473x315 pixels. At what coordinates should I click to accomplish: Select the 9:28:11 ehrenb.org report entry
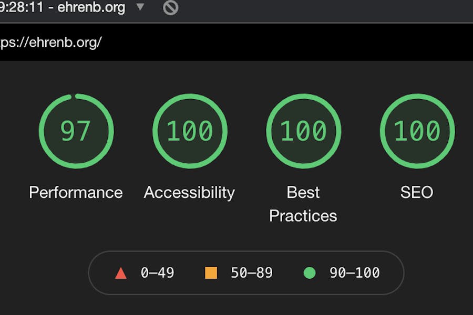coord(63,7)
